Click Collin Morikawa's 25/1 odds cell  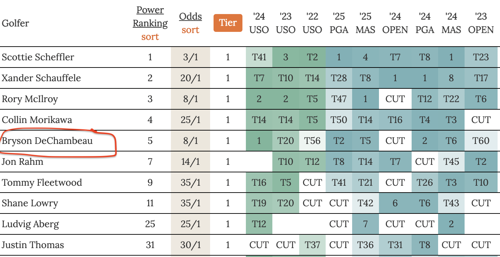coord(191,120)
